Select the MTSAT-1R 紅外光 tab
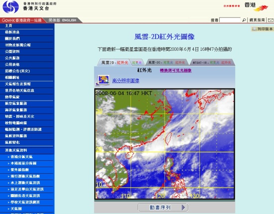The height and width of the screenshot is (214, 274). pos(226,63)
